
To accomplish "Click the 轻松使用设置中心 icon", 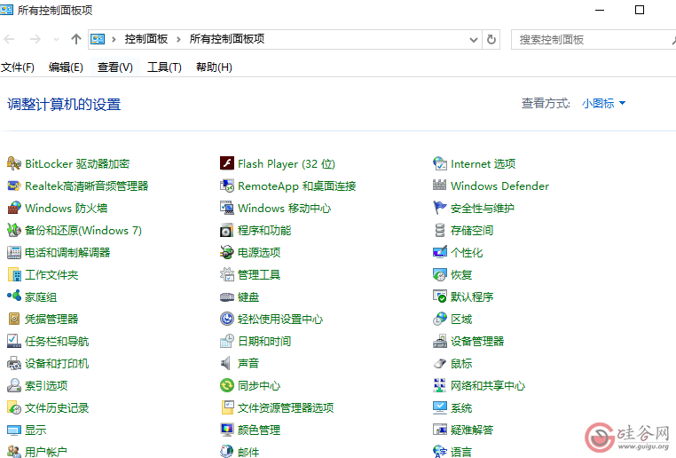I will pos(227,320).
